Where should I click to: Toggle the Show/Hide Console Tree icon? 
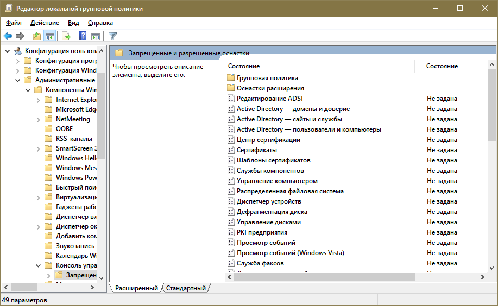coord(49,36)
